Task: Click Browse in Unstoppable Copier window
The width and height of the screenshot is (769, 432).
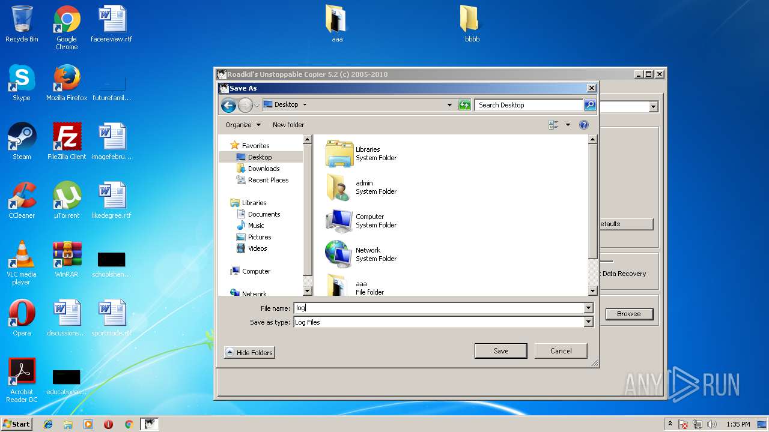Action: 629,314
